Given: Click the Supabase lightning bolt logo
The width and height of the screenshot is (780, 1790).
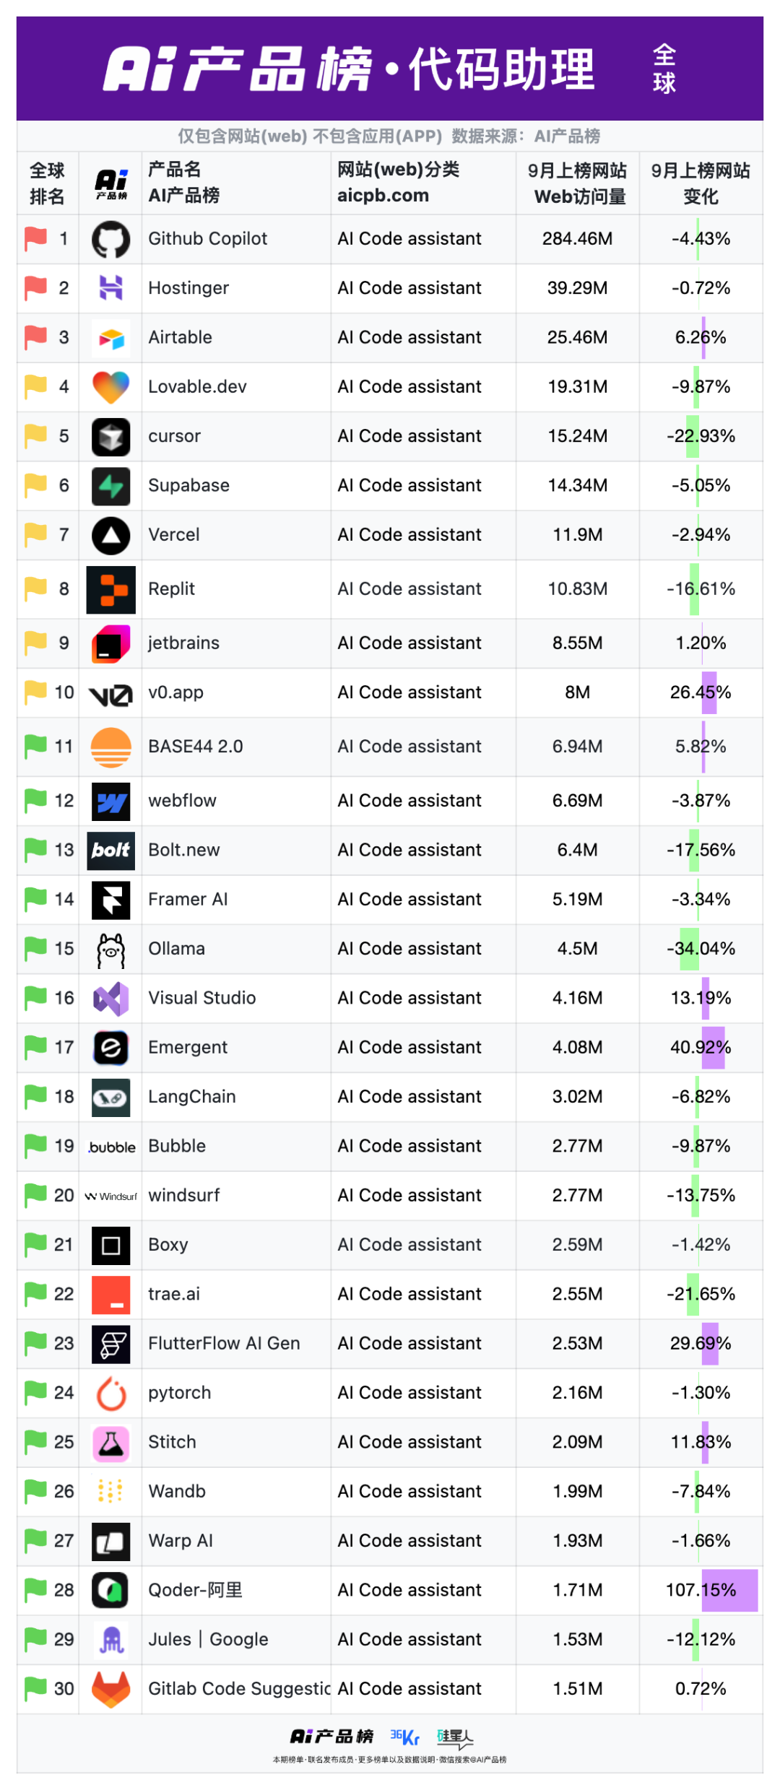Looking at the screenshot, I should click(x=110, y=486).
